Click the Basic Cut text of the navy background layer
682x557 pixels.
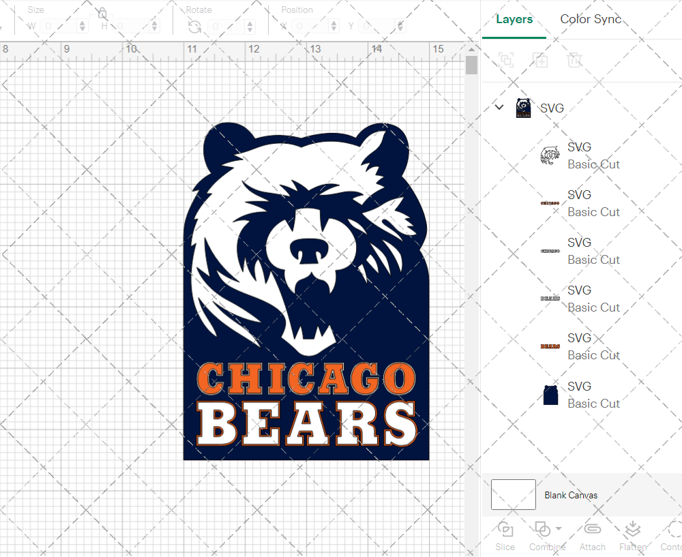tap(594, 404)
